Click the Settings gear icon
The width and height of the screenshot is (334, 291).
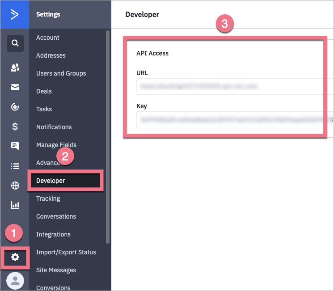15,257
